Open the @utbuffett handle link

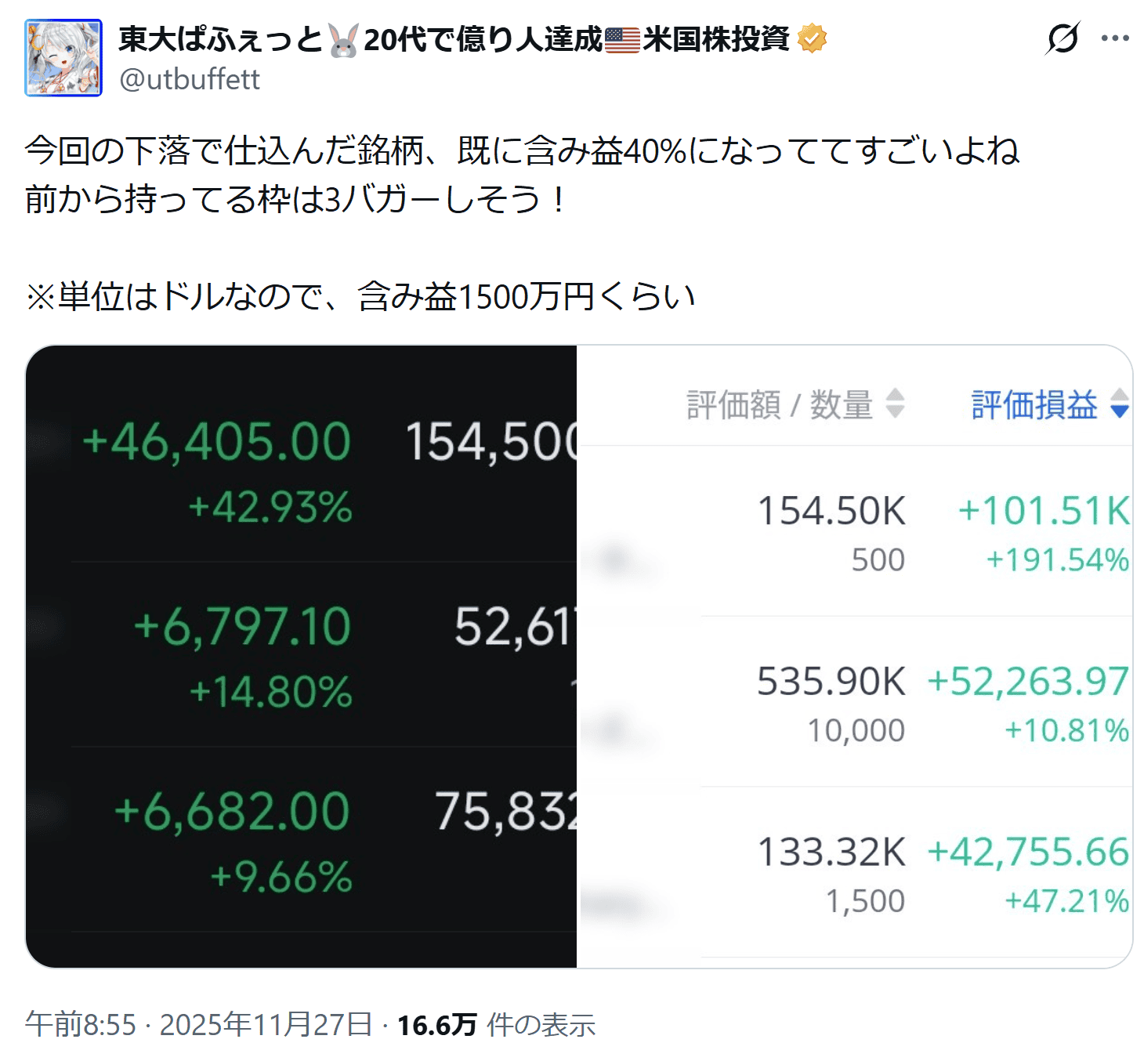coord(190,79)
